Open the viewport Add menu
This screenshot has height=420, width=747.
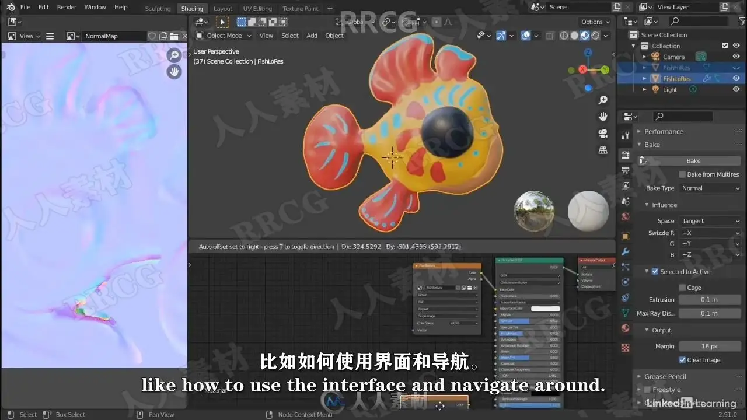pyautogui.click(x=312, y=36)
